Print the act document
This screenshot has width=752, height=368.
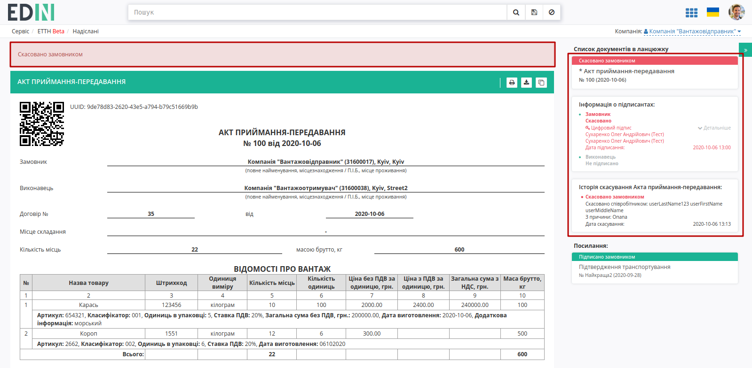(x=512, y=83)
